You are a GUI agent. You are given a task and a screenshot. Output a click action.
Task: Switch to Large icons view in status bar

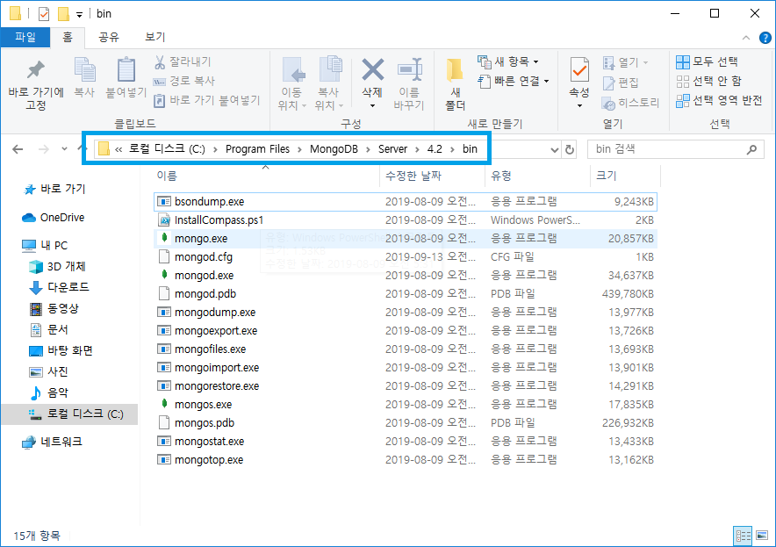(762, 535)
